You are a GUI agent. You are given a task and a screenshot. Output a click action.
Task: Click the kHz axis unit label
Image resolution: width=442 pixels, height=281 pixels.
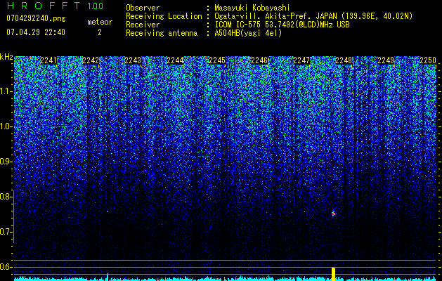6,57
